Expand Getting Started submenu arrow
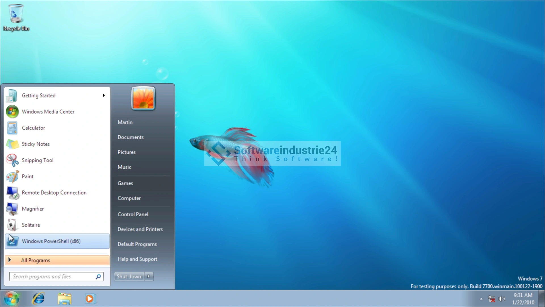The height and width of the screenshot is (307, 545). click(x=104, y=96)
